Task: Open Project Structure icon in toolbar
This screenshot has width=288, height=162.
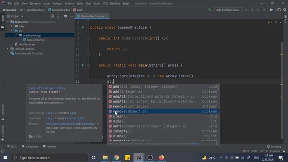Action: (271, 10)
